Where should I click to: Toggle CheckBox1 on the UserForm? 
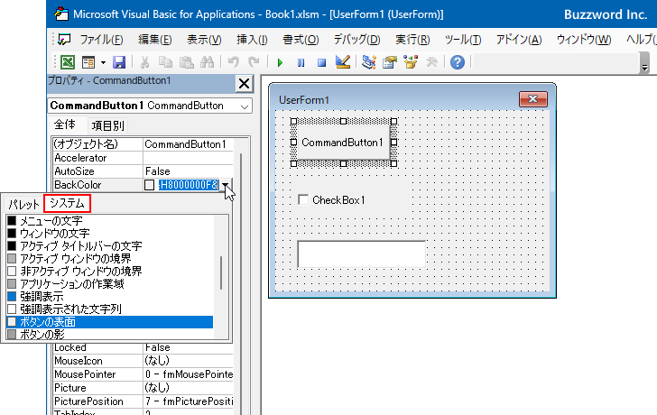303,199
